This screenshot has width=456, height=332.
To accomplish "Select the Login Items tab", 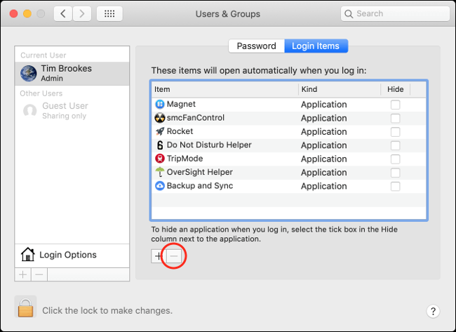I will coord(316,46).
